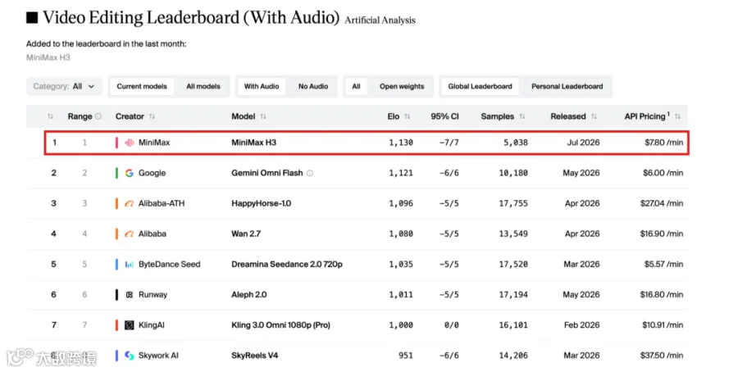Sort table by Released column
The height and width of the screenshot is (372, 738).
(x=594, y=116)
